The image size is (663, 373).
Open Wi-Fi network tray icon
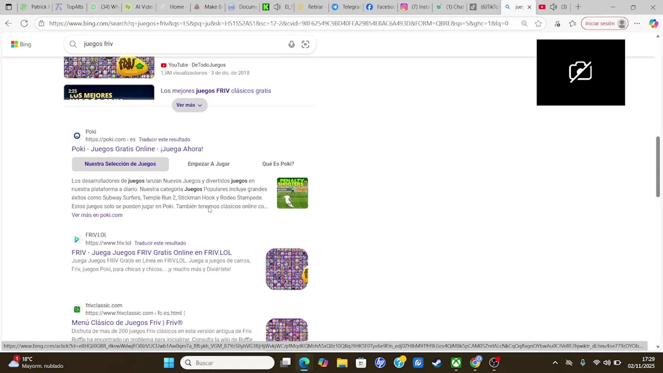coord(596,363)
